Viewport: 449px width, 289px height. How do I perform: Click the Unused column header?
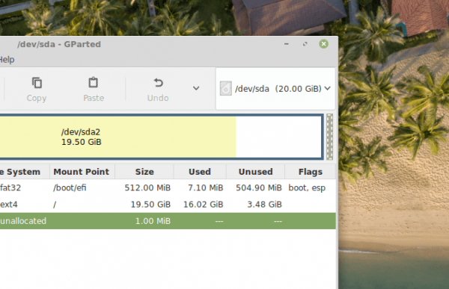coord(255,172)
